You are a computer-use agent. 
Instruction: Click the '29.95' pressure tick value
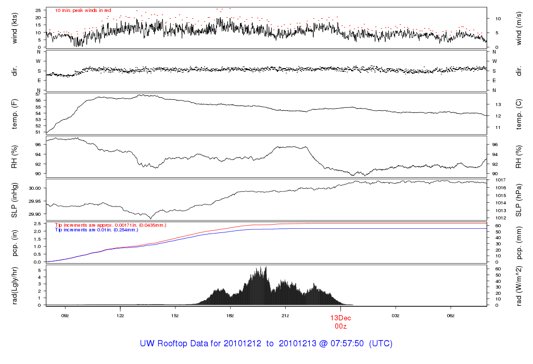[35, 201]
